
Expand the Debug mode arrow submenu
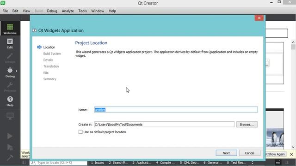point(17,71)
